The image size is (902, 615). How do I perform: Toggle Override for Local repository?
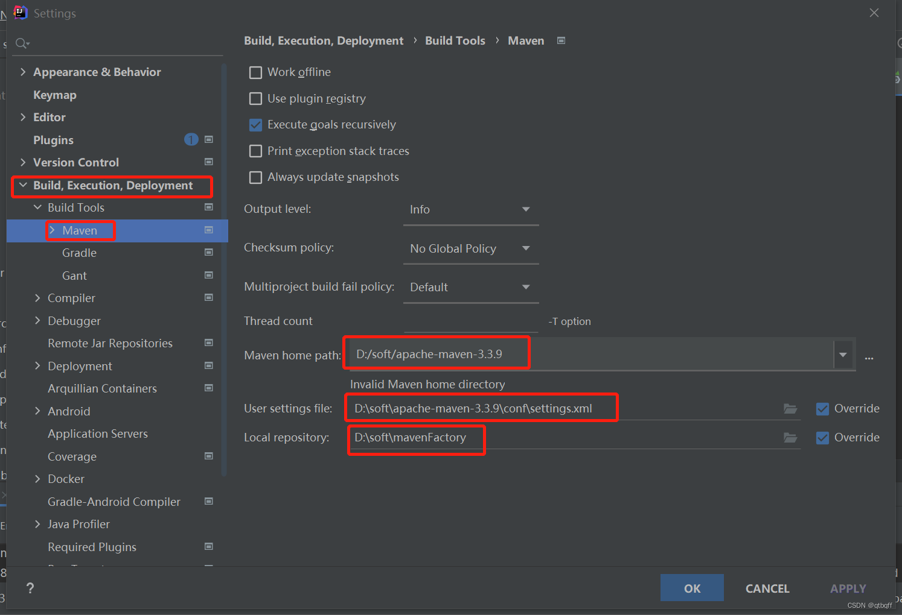coord(822,438)
